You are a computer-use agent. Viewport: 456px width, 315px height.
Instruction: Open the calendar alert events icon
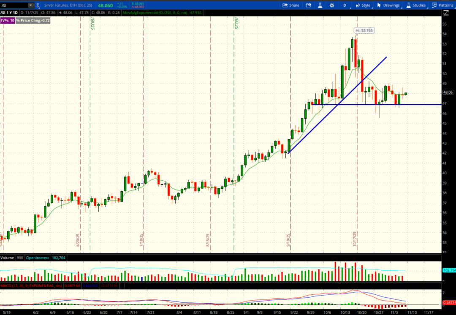(x=308, y=5)
